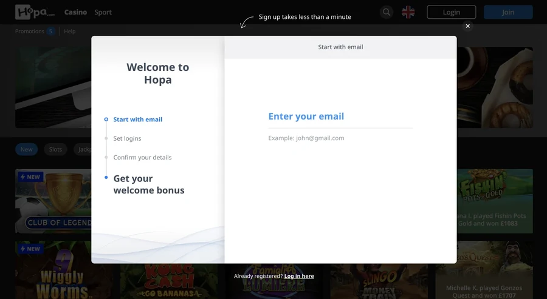Click the Welcome to Hopa heading
This screenshot has width=547, height=299.
(157, 73)
